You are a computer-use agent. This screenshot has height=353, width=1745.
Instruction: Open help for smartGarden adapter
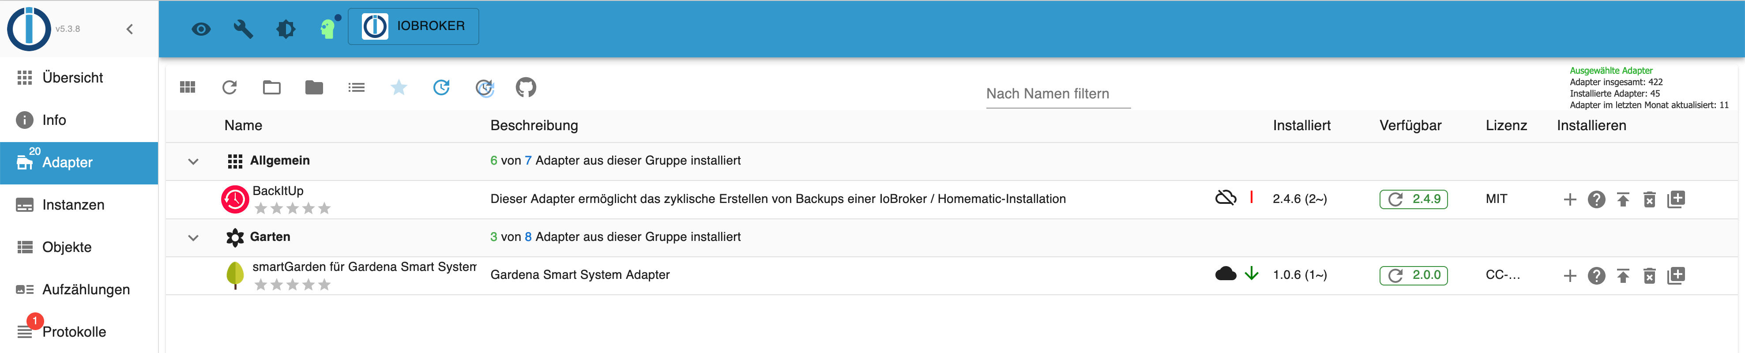tap(1597, 276)
